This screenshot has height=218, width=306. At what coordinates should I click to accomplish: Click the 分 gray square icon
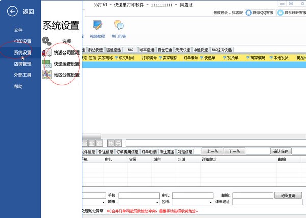click(x=118, y=144)
